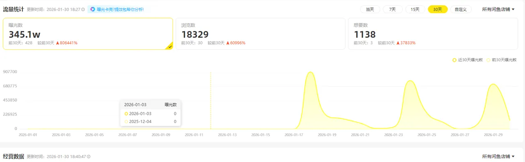Screen dimensions: 525x162
Task: Select the 浏览数 metric card
Action: tap(260, 34)
